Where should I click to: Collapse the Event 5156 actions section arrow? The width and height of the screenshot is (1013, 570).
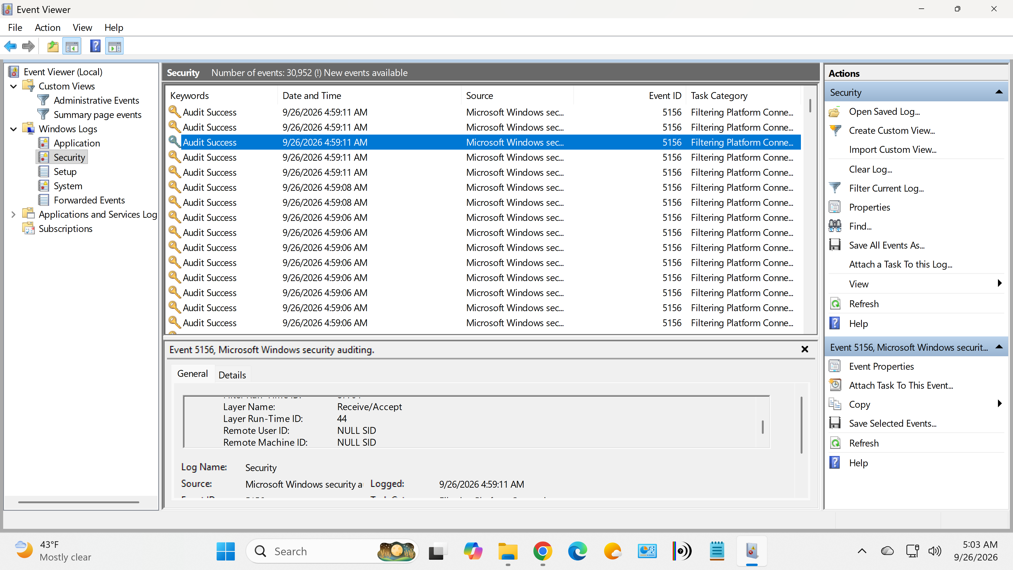(x=999, y=347)
